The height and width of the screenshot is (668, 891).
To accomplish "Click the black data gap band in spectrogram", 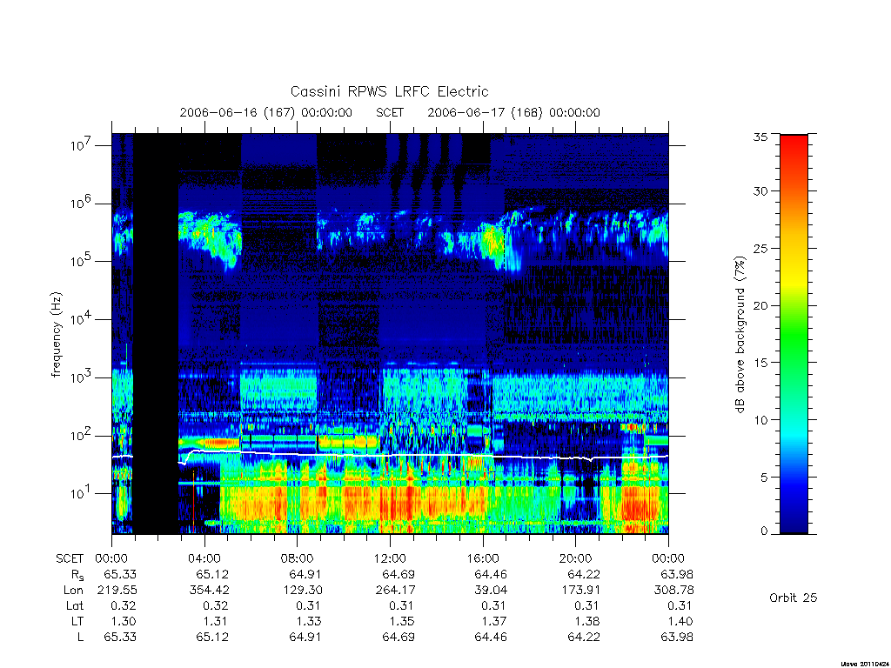I will point(156,334).
